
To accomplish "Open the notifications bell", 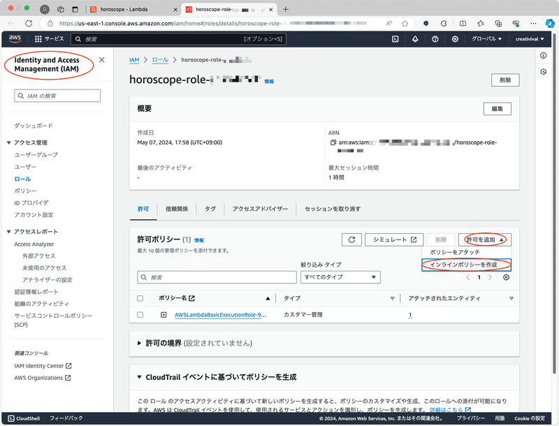I will click(x=415, y=39).
